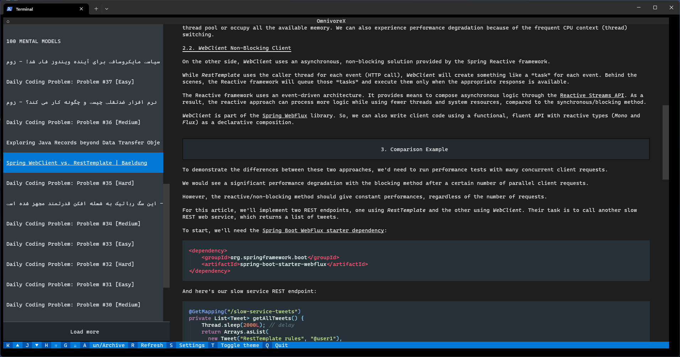The width and height of the screenshot is (680, 357).
Task: Click the Load more button
Action: point(84,331)
